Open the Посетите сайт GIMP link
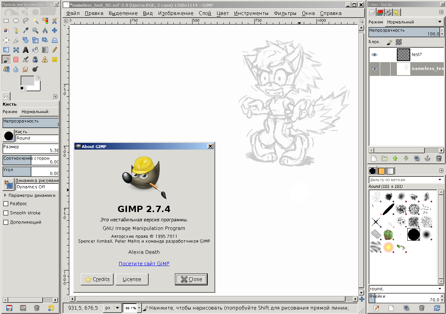Image resolution: width=446 pixels, height=314 pixels. click(x=144, y=264)
